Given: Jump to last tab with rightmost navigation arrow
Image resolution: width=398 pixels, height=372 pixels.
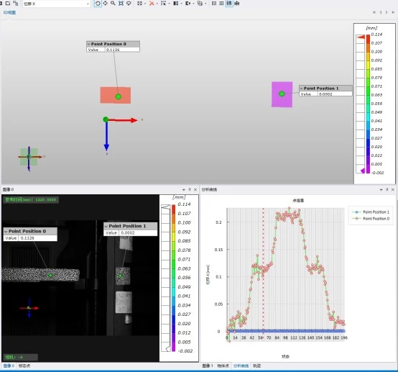Looking at the screenshot, I should [x=393, y=12].
